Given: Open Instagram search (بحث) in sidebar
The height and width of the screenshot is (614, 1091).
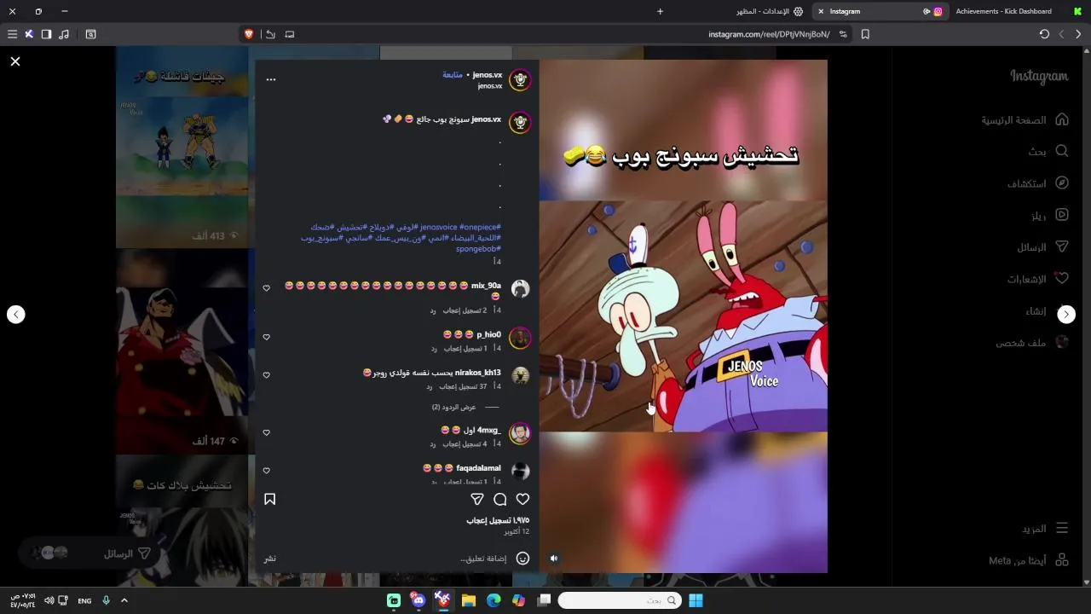Looking at the screenshot, I should [1048, 151].
